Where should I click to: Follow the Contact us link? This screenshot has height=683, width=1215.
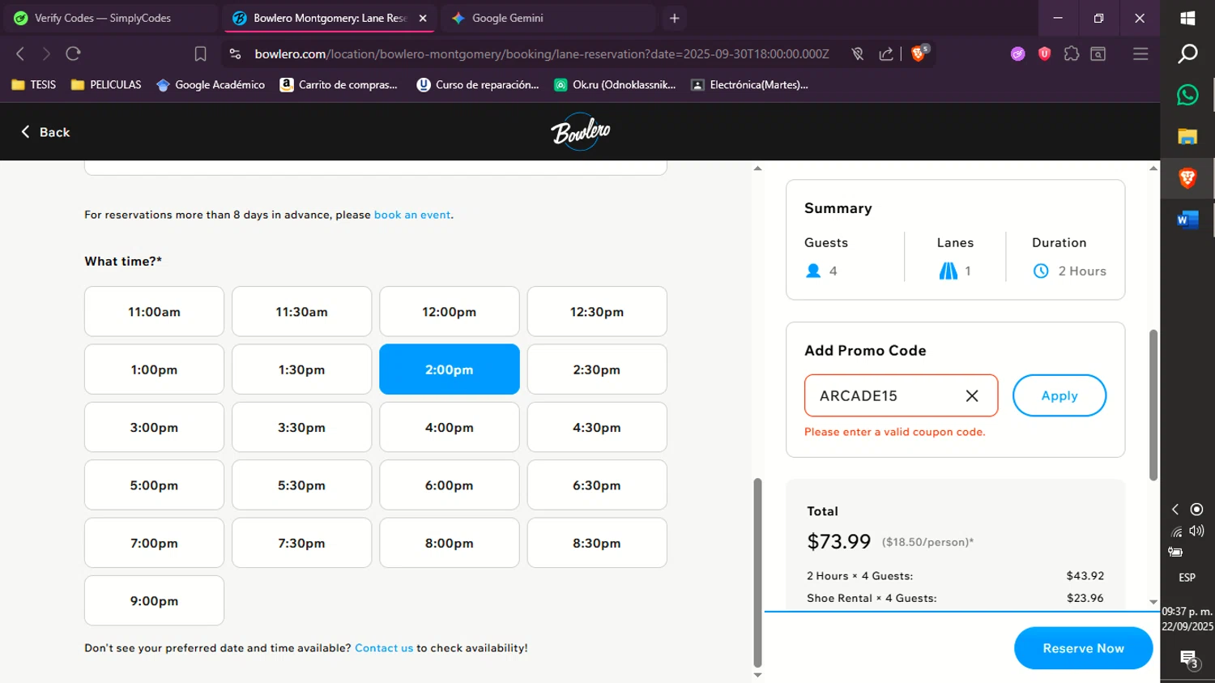tap(384, 648)
